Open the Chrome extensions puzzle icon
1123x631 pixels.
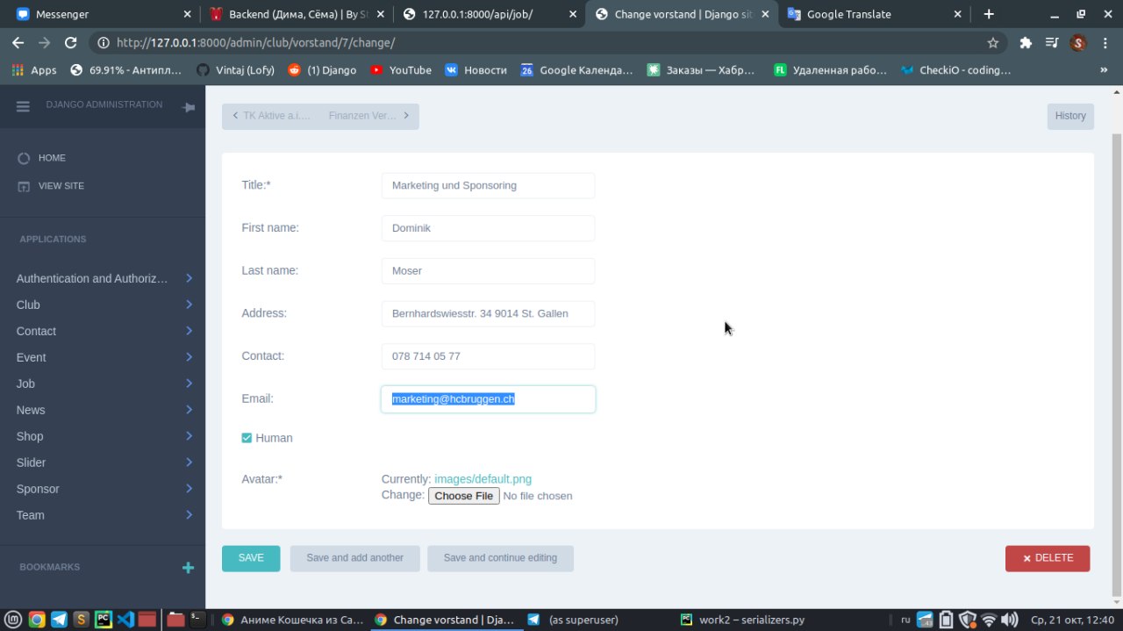pyautogui.click(x=1026, y=42)
